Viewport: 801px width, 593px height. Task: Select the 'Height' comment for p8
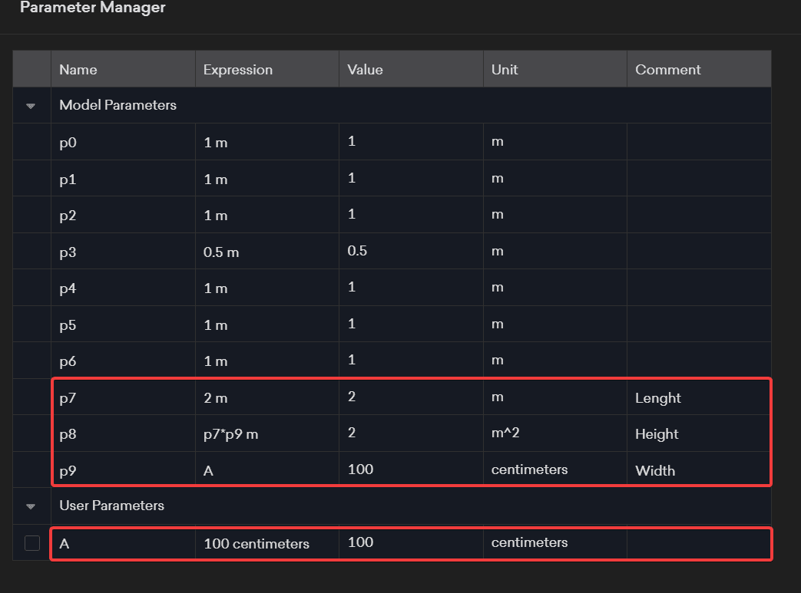pyautogui.click(x=657, y=434)
